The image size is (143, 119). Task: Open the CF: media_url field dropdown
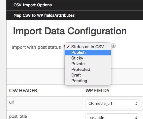click(112, 104)
